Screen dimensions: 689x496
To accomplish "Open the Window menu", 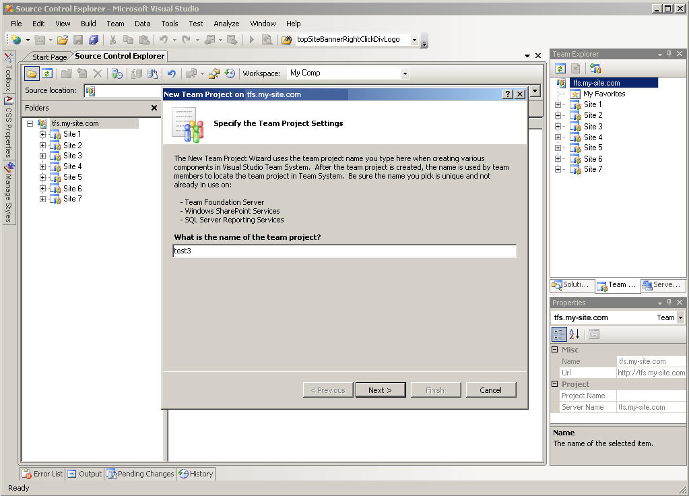I will click(263, 24).
